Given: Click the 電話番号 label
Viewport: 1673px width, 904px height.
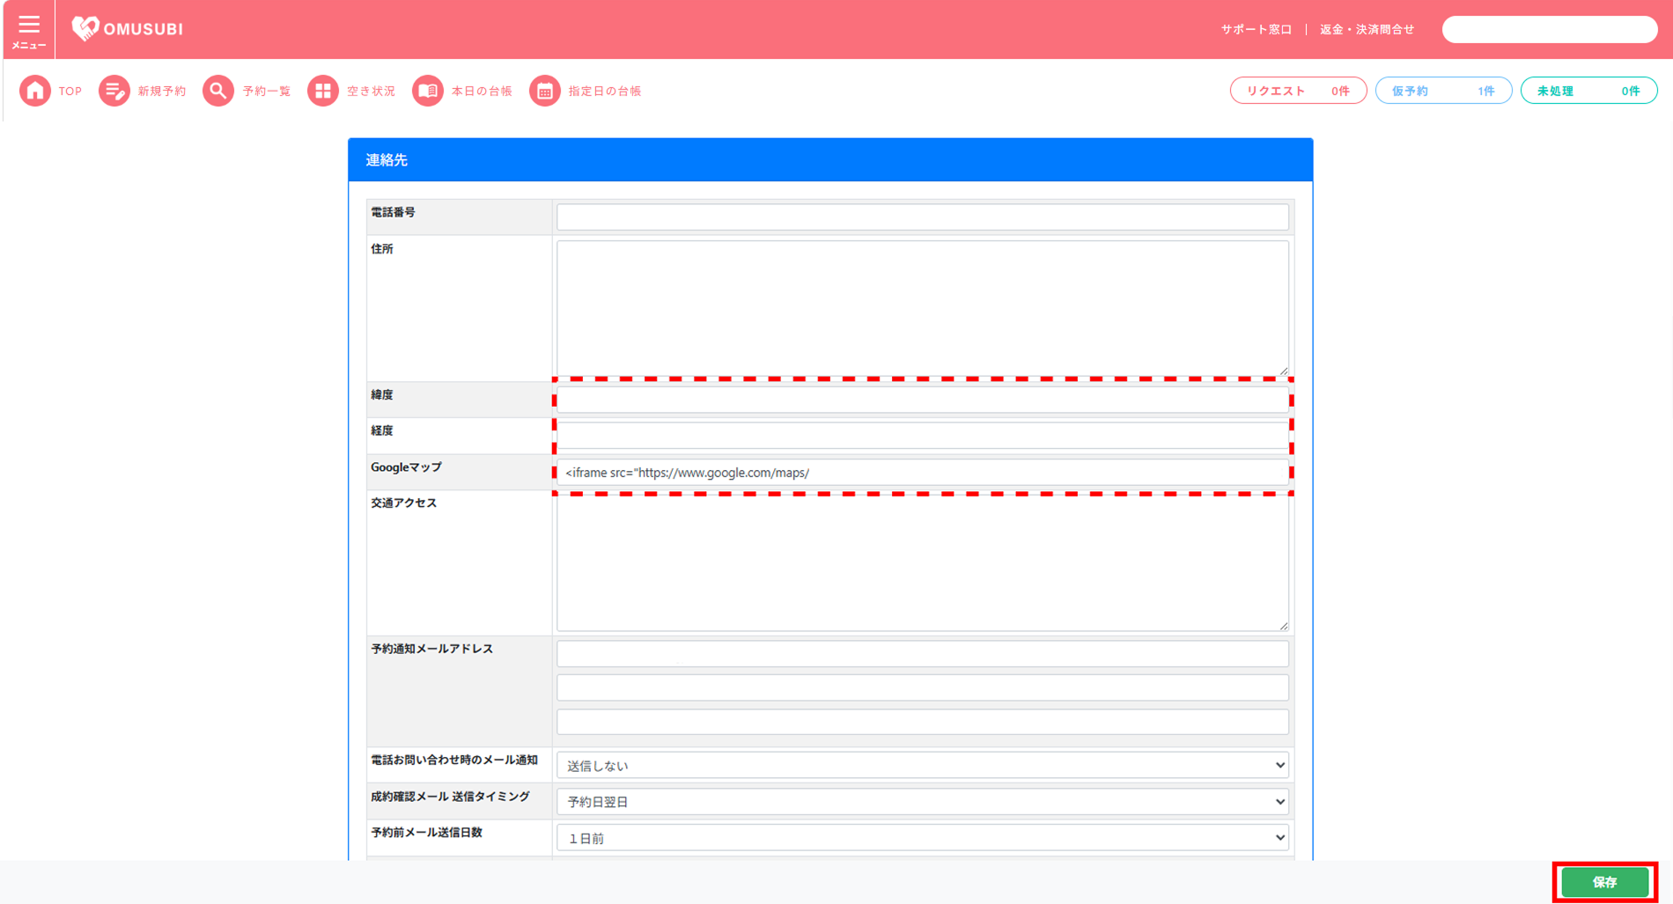Looking at the screenshot, I should [x=393, y=212].
